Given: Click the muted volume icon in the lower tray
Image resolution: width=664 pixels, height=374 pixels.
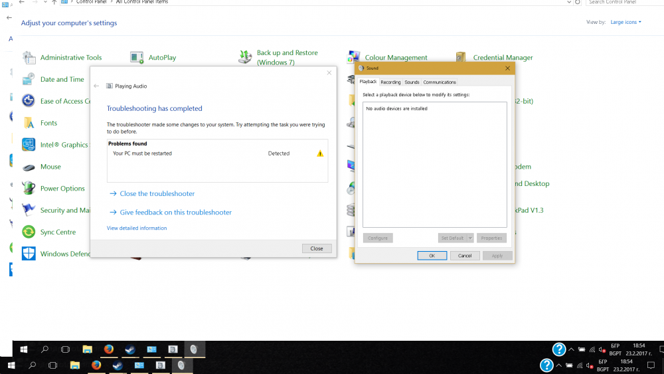Looking at the screenshot, I should pyautogui.click(x=590, y=365).
